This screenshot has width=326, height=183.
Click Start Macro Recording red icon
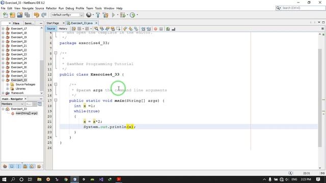pos(155,29)
